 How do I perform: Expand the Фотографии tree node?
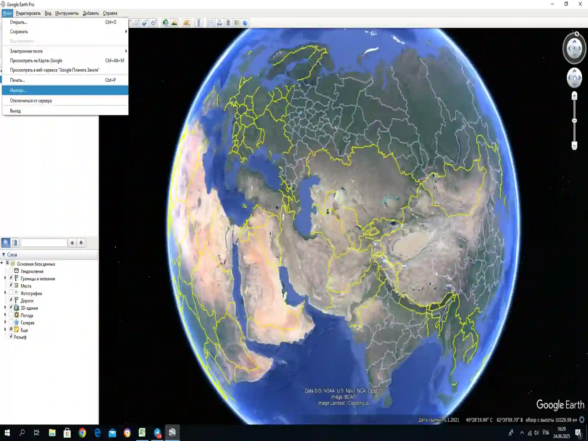pos(5,293)
